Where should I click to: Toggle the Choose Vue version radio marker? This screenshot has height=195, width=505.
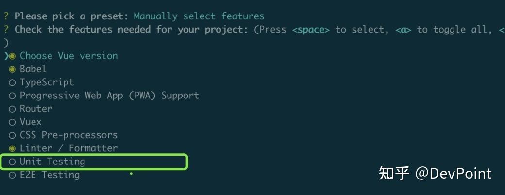pos(12,56)
